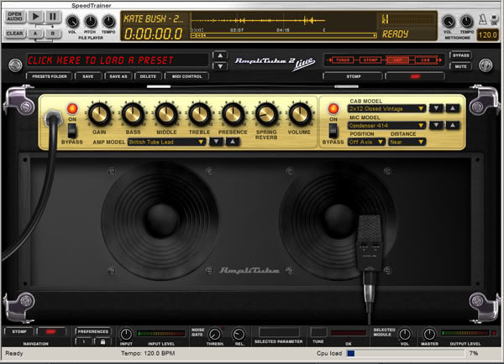Adjust the Metronome VOL knob
This screenshot has width=504, height=364.
[x=448, y=22]
